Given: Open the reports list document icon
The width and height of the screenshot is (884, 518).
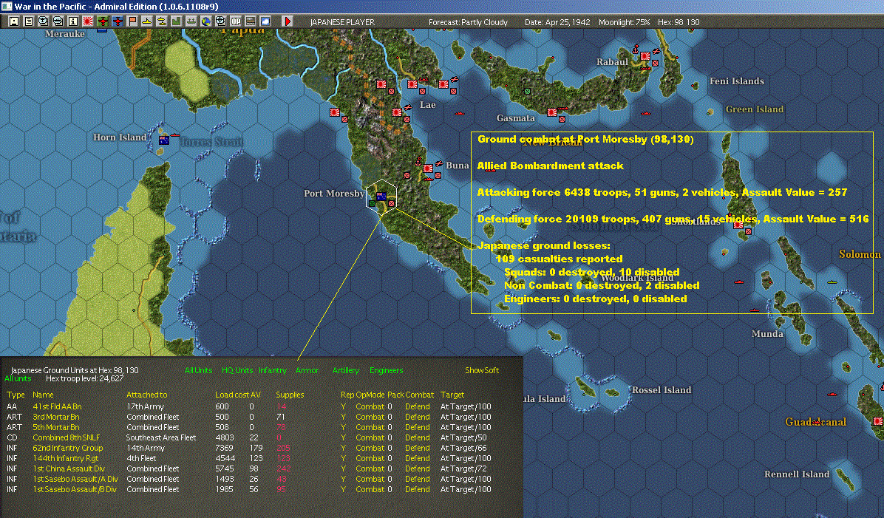Looking at the screenshot, I should tap(29, 21).
